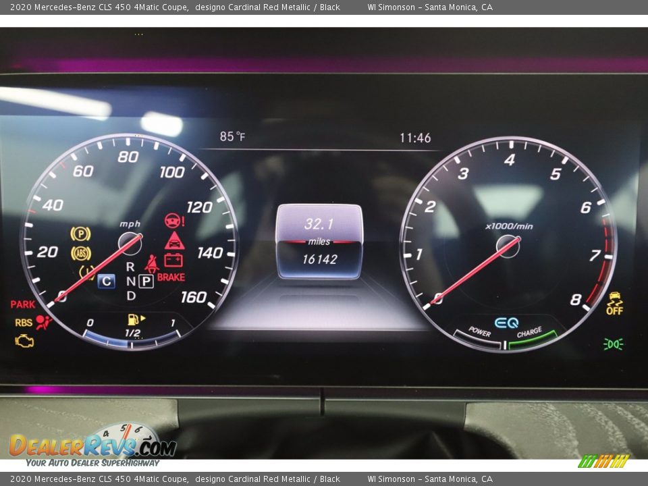Screen dimensions: 648x486
Task: Click the 32.1 trip miles reading
Action: tap(319, 224)
